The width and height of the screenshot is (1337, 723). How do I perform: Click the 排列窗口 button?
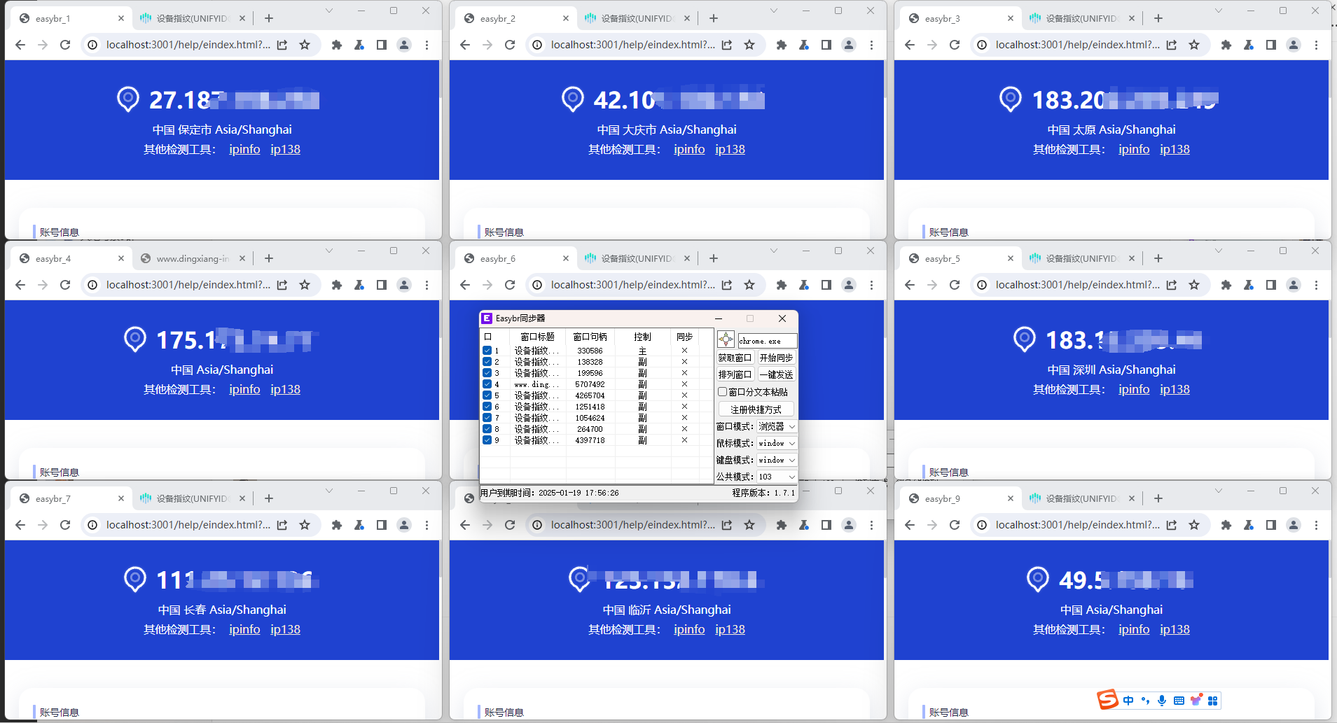coord(735,374)
